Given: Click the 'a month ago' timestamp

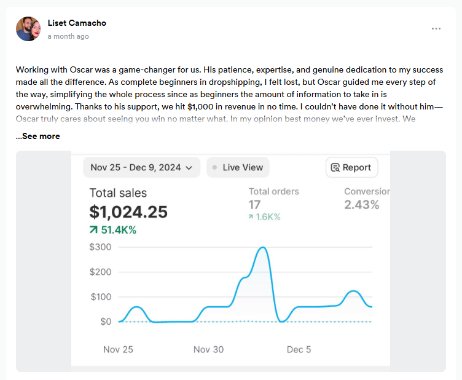Looking at the screenshot, I should tap(68, 36).
